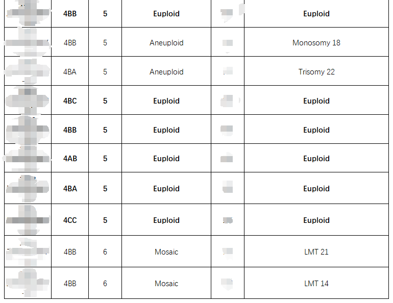This screenshot has height=303, width=393.
Task: Click the 6 in the LMT 14 row
Action: (105, 283)
